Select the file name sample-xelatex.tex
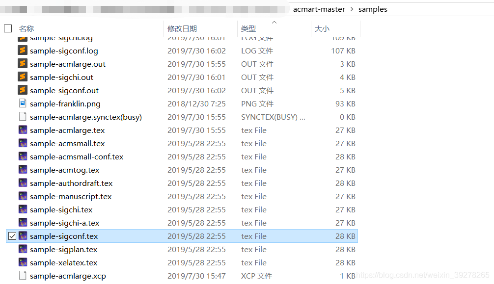 pyautogui.click(x=64, y=262)
